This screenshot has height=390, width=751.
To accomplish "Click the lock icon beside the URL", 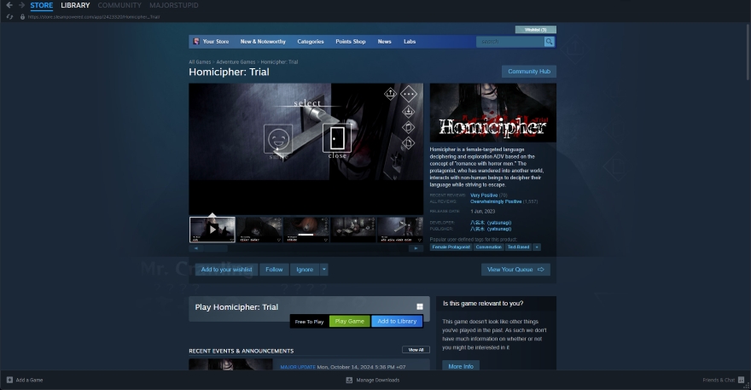I will click(x=22, y=17).
